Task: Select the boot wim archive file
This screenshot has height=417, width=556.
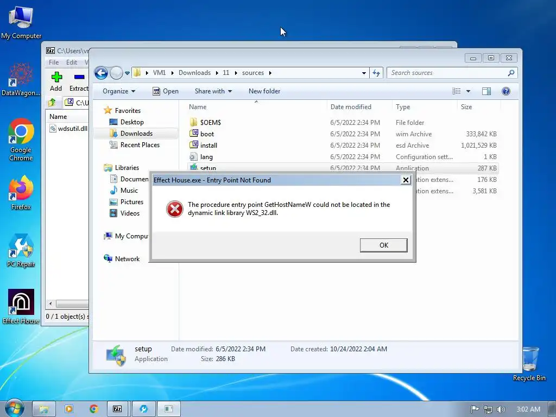Action: pos(207,134)
